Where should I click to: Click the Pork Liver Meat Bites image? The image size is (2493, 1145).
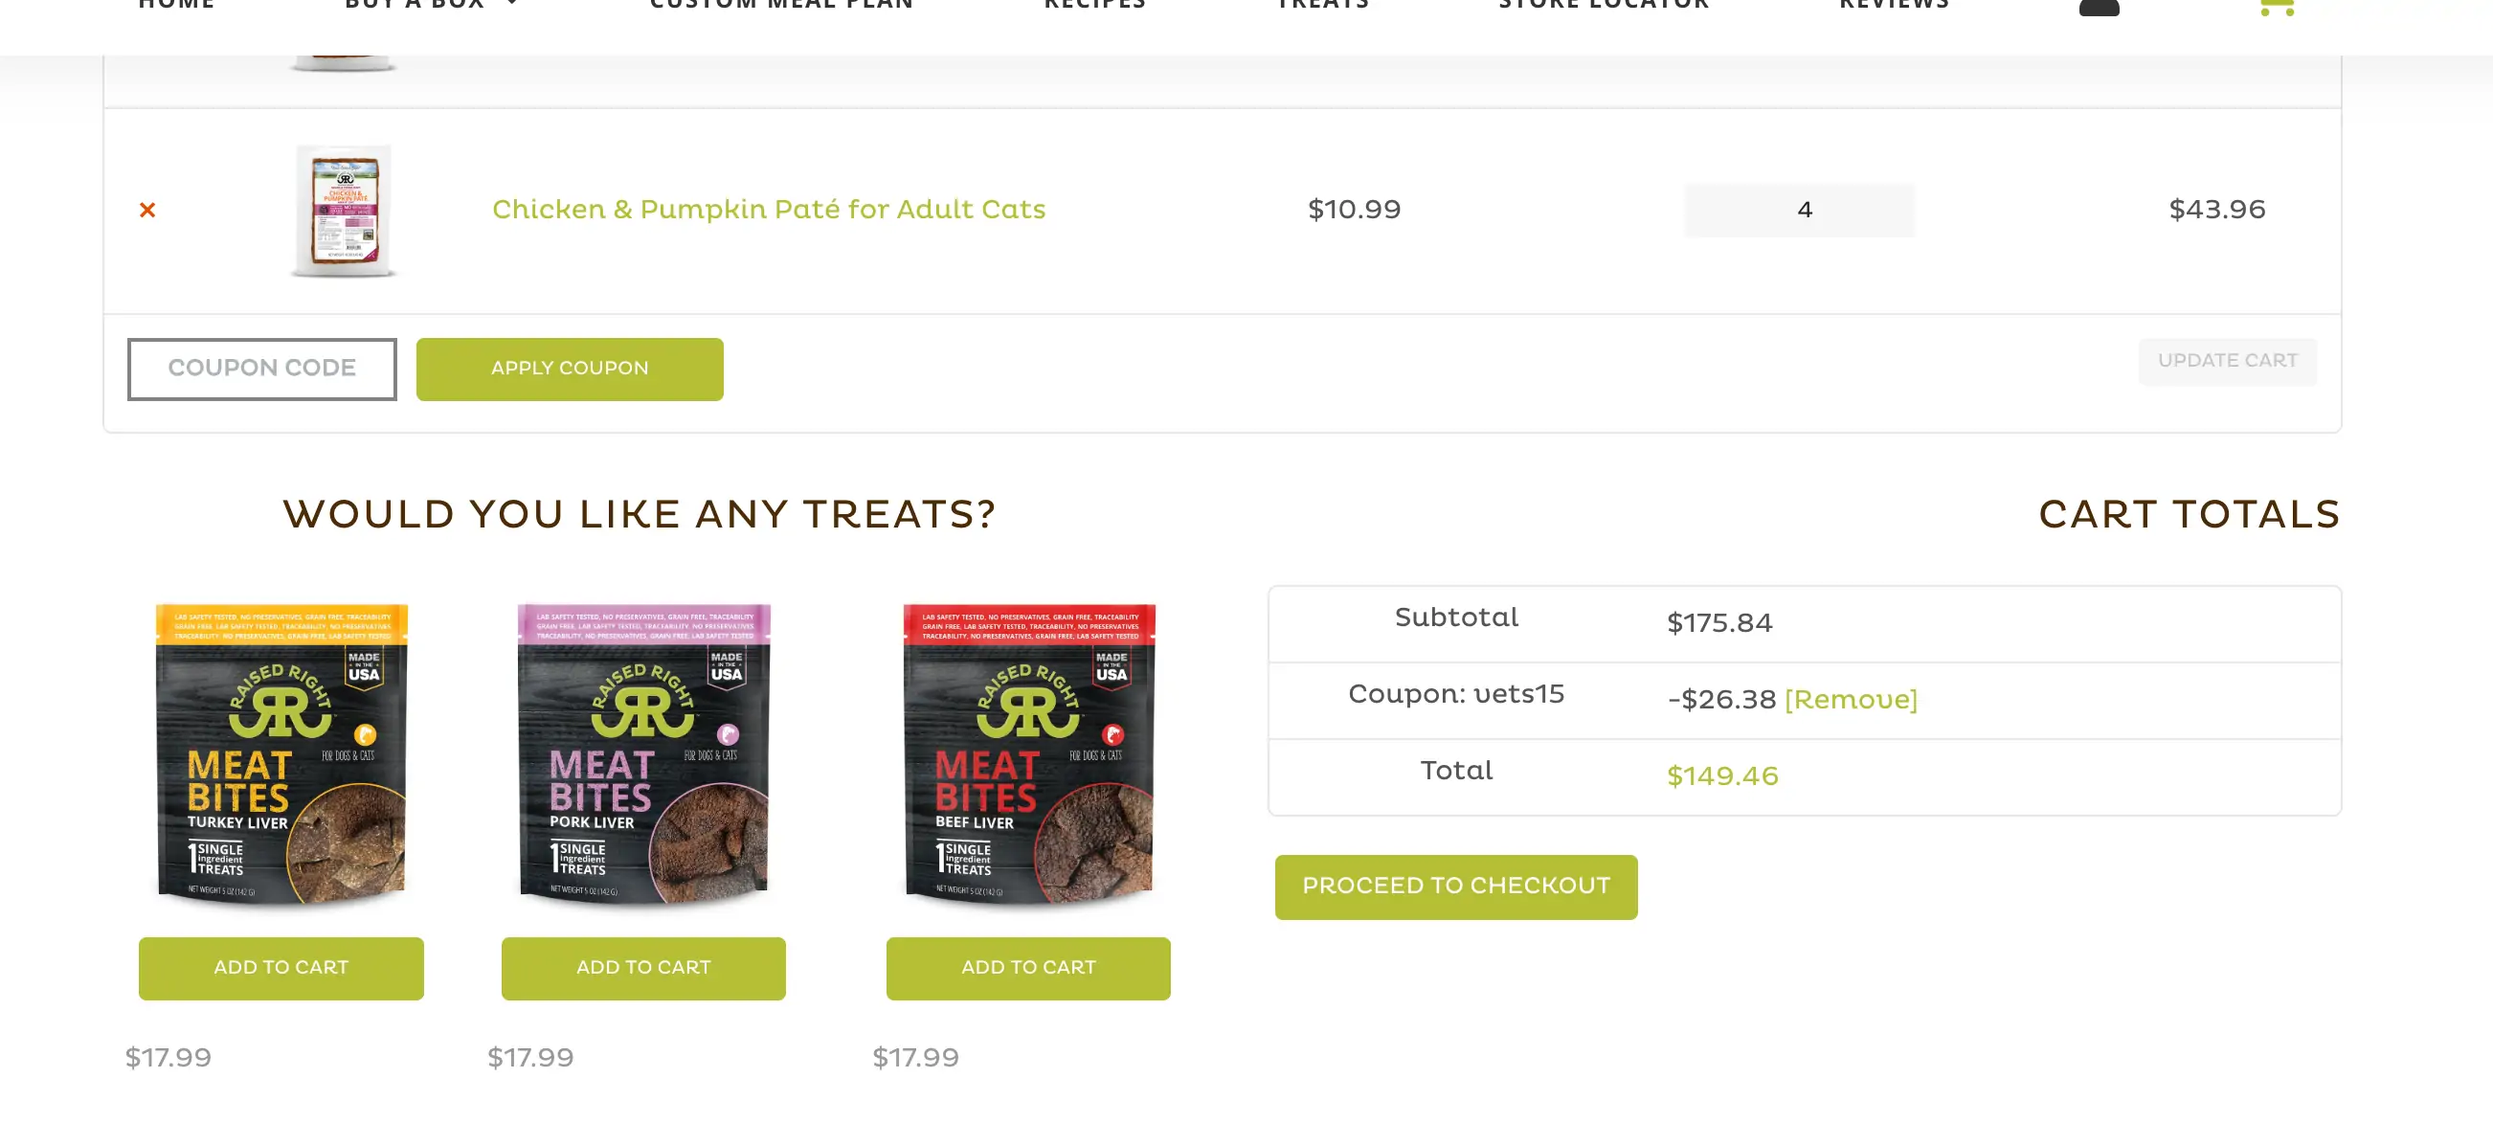(x=643, y=755)
